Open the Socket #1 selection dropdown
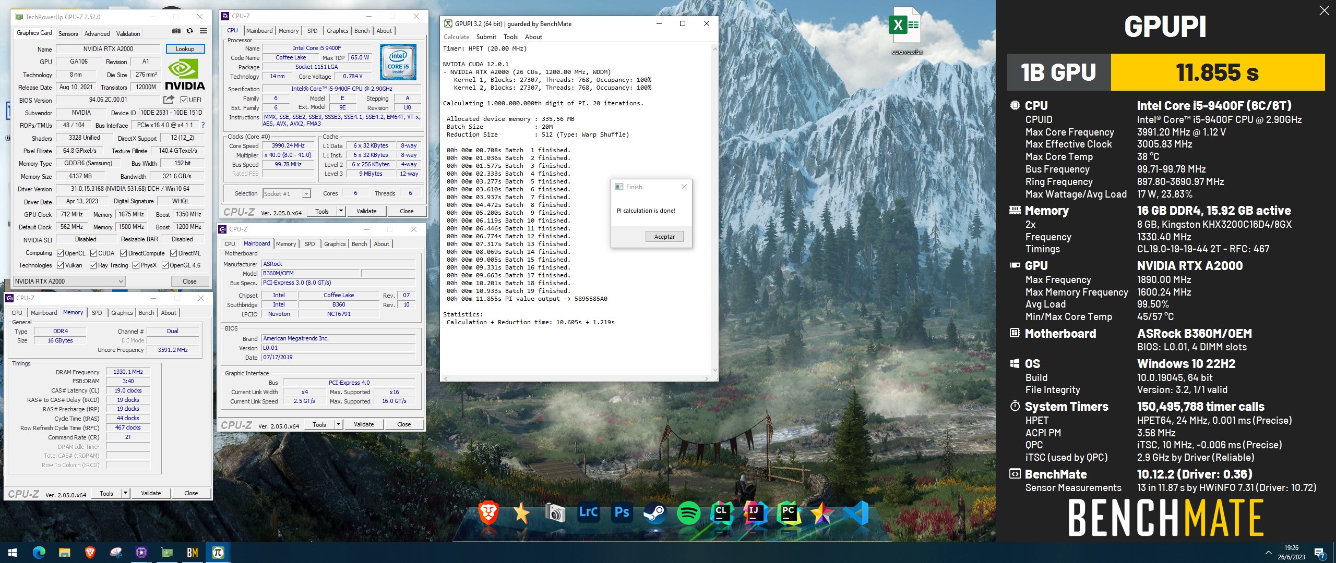 coord(287,194)
